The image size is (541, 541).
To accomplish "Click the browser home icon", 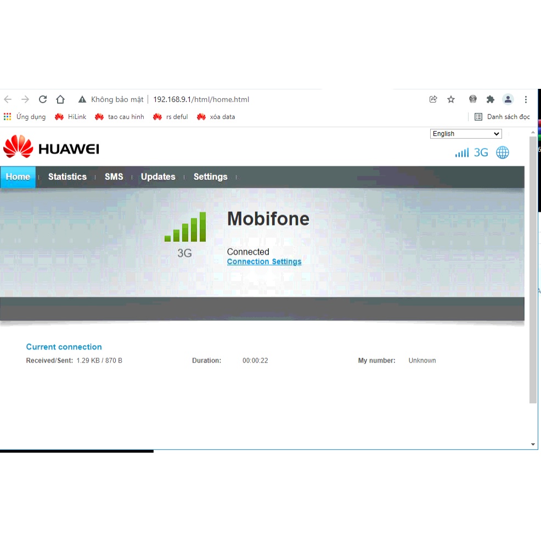I will point(60,99).
